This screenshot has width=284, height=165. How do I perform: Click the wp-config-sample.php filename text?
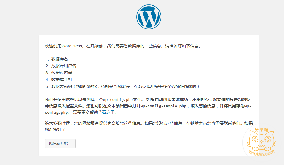[x=163, y=106]
